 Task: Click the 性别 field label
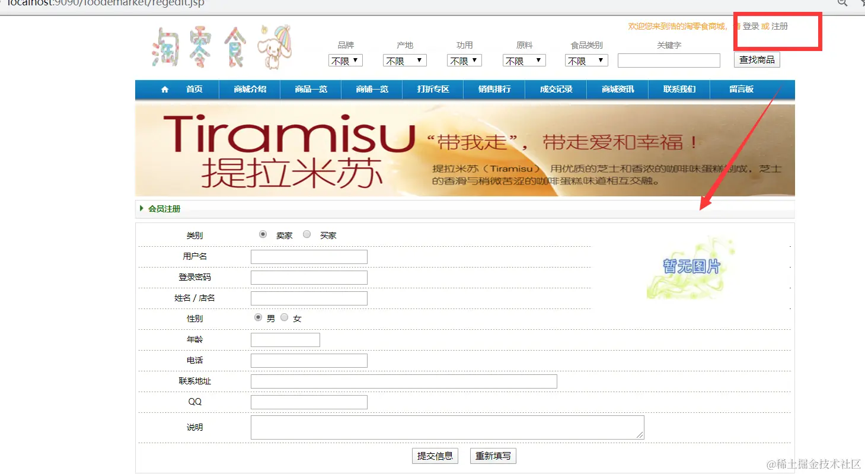(194, 319)
